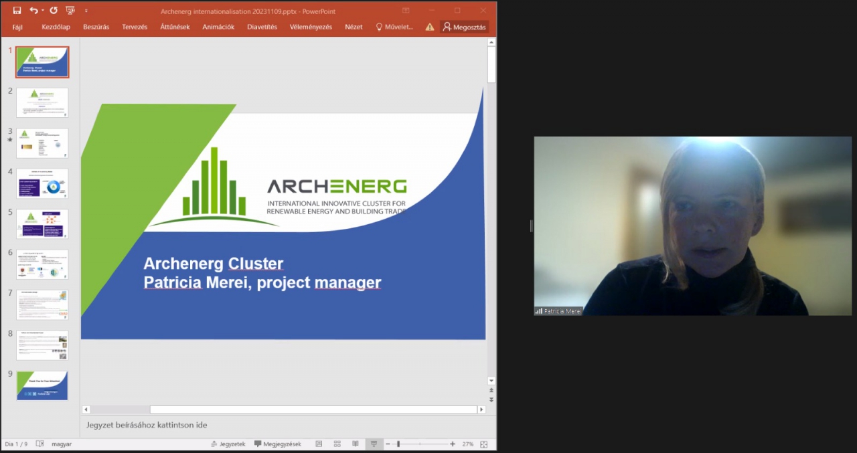Customize the Quick Access Toolbar
This screenshot has height=453, width=857.
86,11
